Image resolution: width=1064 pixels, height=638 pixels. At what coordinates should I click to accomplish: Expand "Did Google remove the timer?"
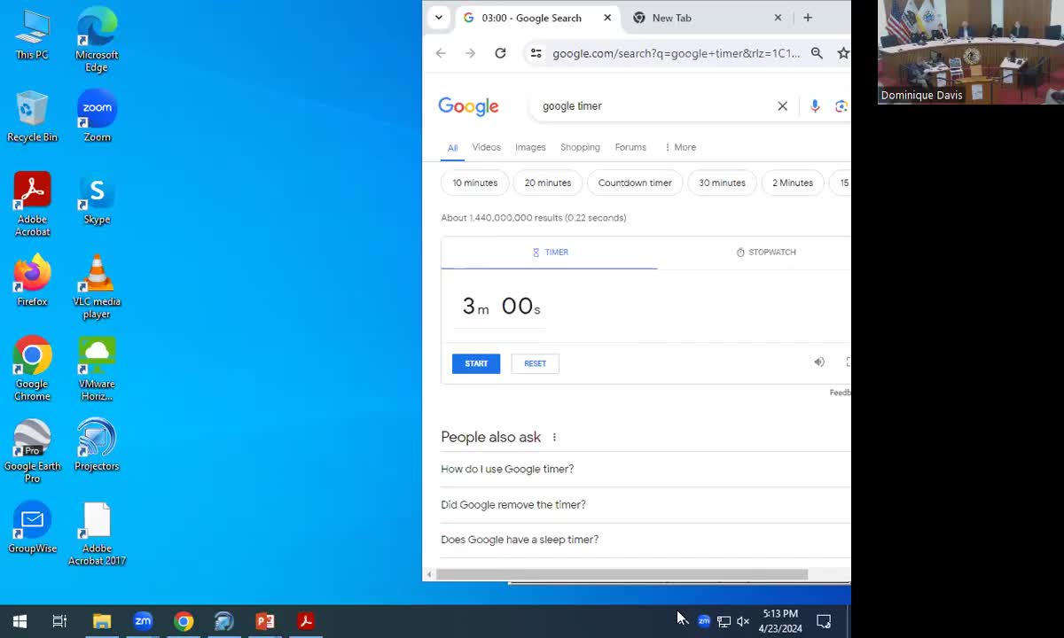645,504
